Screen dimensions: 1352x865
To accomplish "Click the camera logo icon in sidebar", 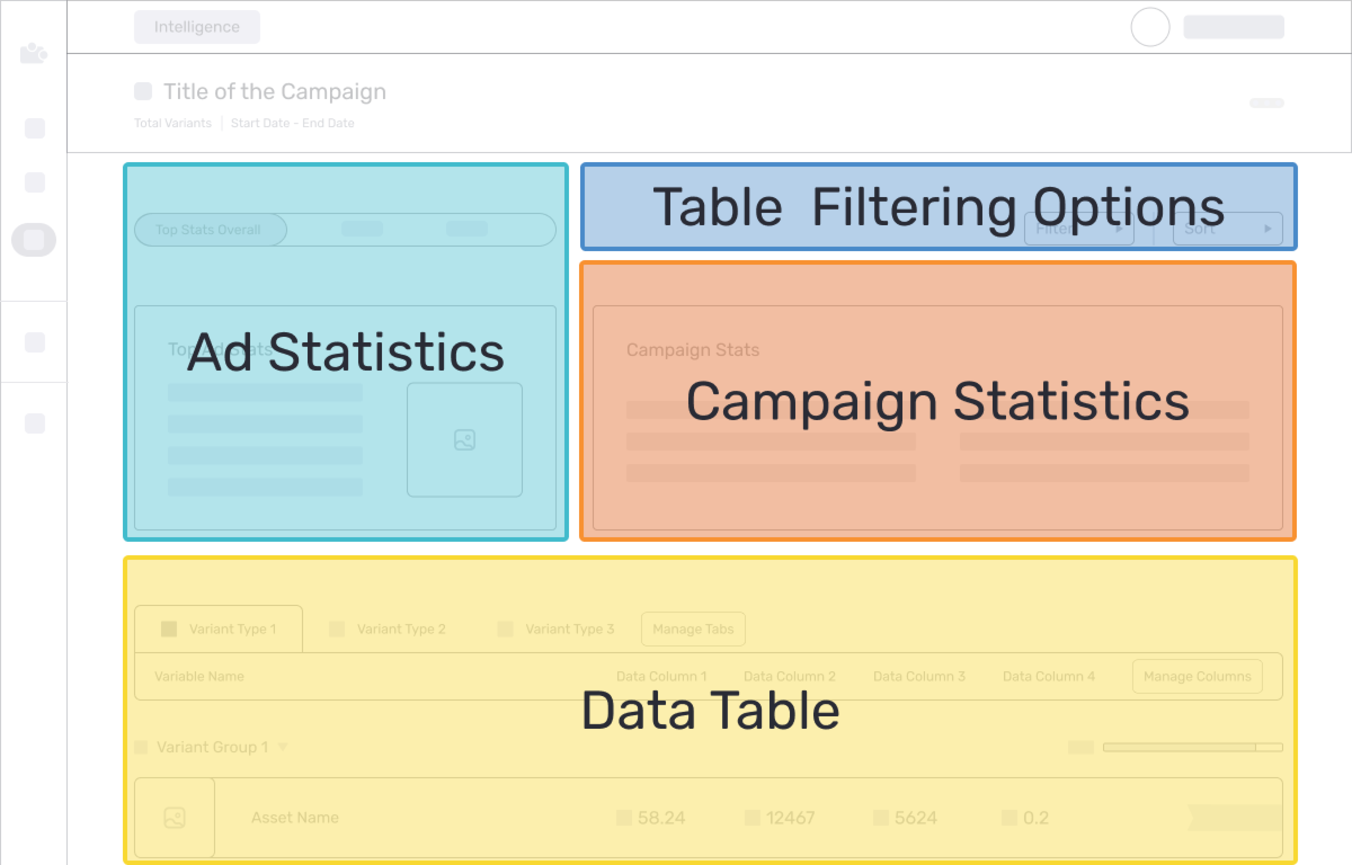I will (x=33, y=53).
